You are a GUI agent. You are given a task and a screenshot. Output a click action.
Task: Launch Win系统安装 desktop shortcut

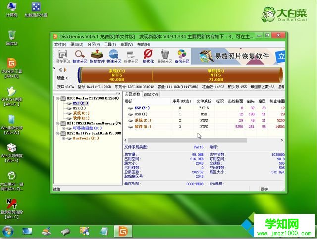(12, 125)
